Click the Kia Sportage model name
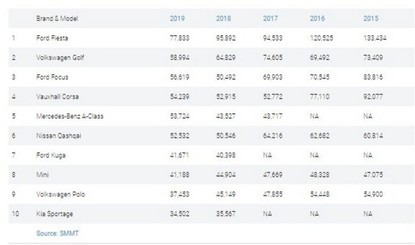The width and height of the screenshot is (415, 245). point(54,214)
